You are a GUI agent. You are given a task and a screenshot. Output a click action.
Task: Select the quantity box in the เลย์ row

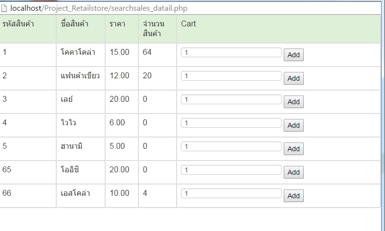pyautogui.click(x=231, y=99)
